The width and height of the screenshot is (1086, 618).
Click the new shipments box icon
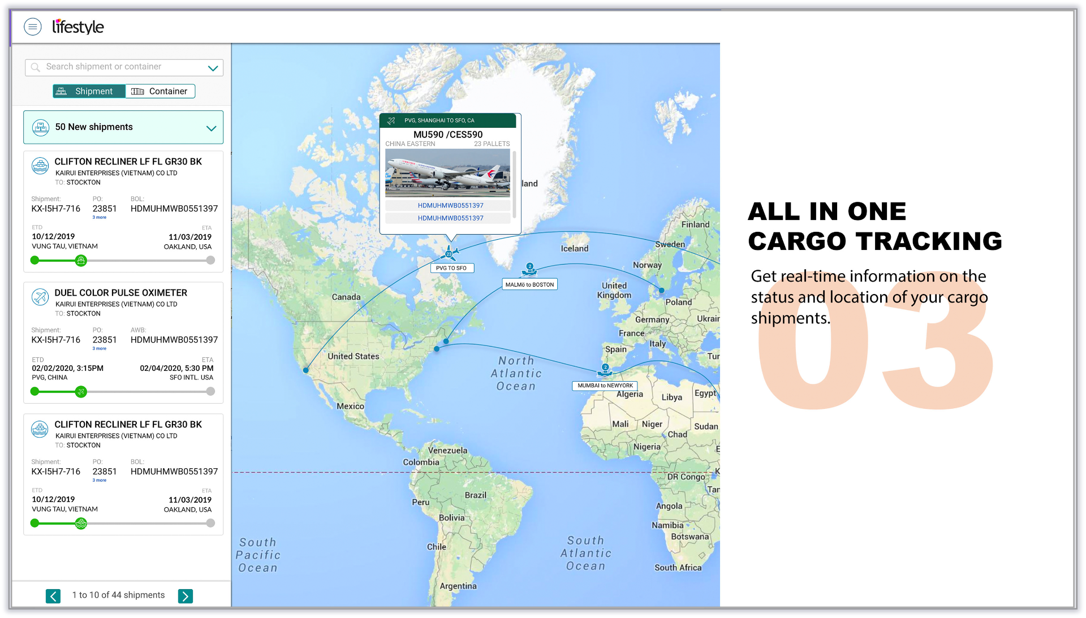(41, 127)
